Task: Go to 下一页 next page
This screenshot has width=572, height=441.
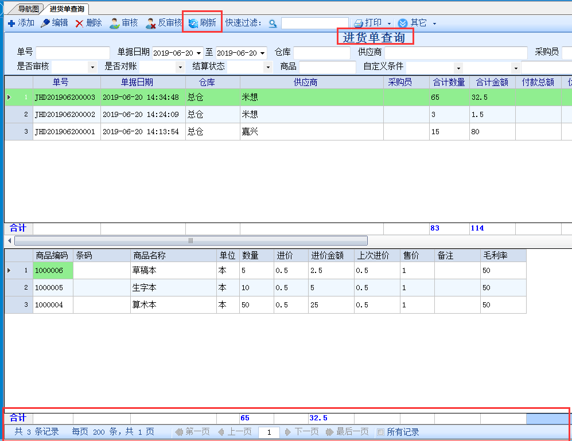Action: coord(301,432)
